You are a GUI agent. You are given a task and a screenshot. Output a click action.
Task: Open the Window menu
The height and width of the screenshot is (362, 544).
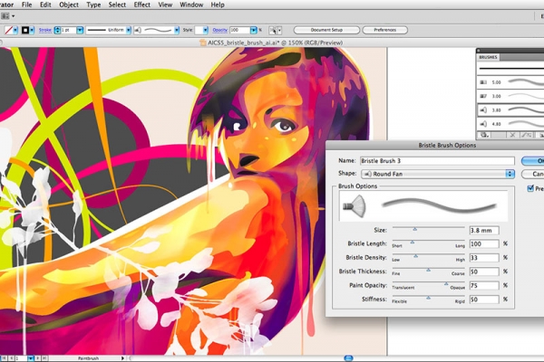(x=191, y=5)
